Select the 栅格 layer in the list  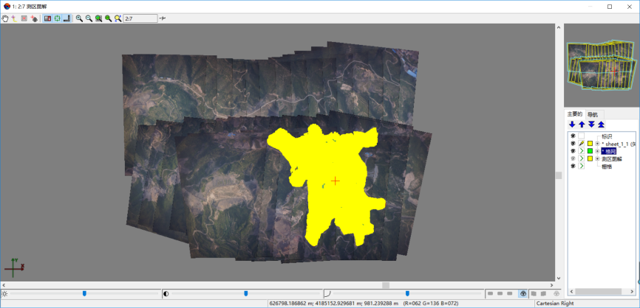[607, 167]
